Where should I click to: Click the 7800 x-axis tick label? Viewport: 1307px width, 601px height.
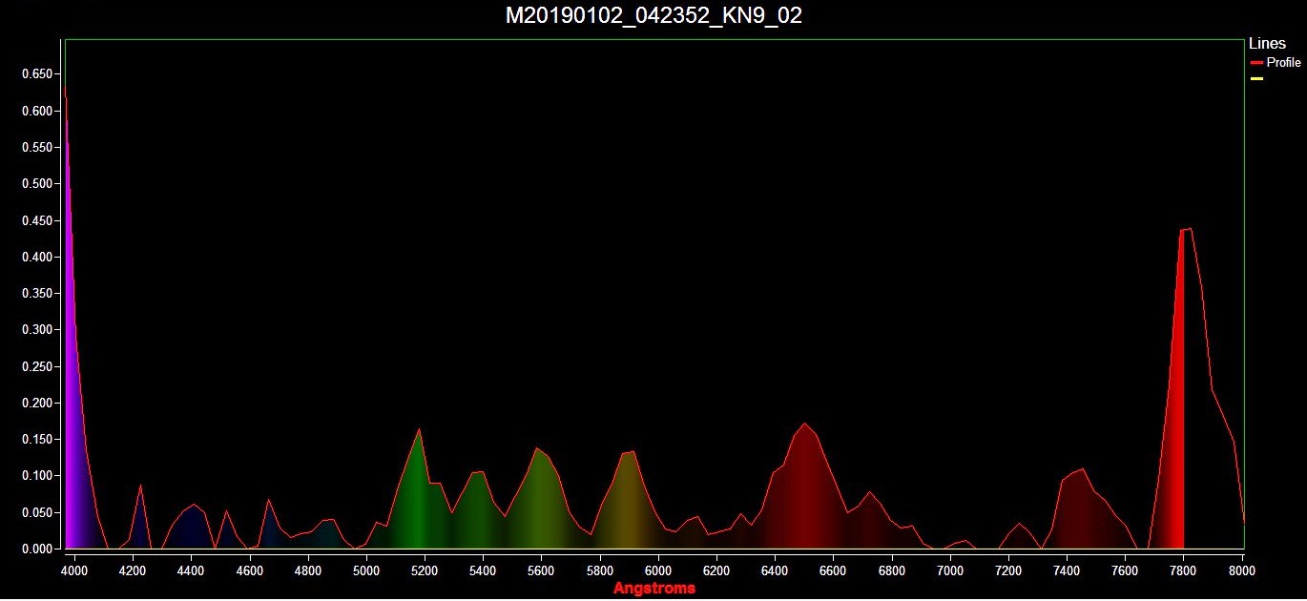(1184, 570)
